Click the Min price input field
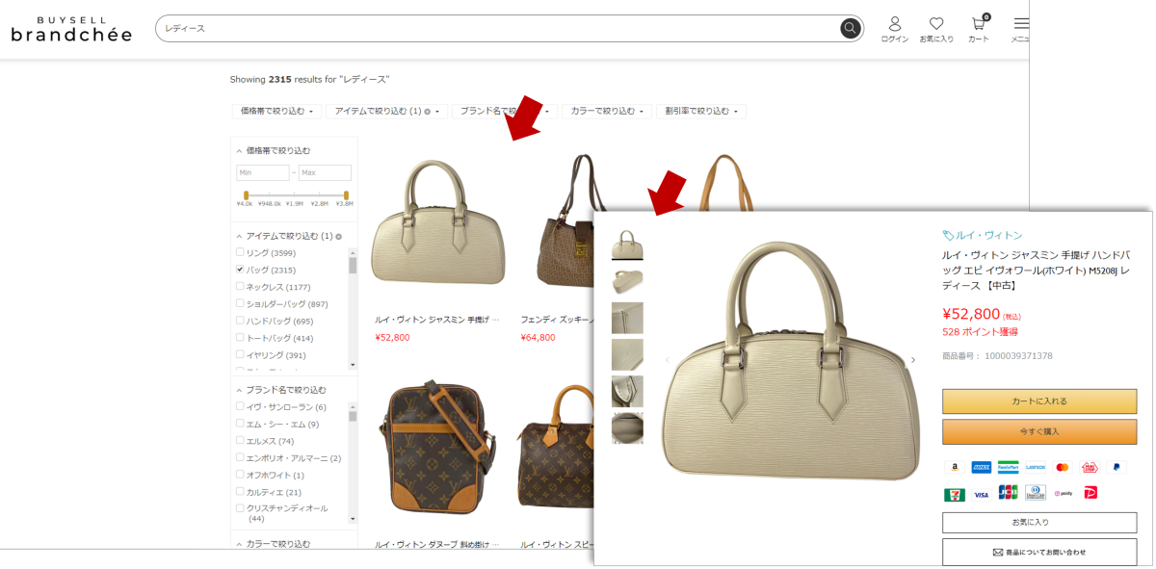This screenshot has height=569, width=1156. tap(263, 172)
